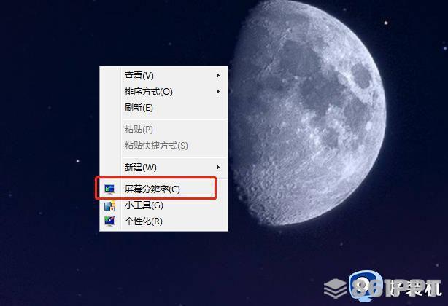Click the personalize icon beside 个性化
Screen dimensions: 448x306
pos(109,221)
